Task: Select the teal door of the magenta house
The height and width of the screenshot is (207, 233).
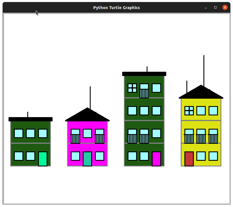Action: [87, 159]
